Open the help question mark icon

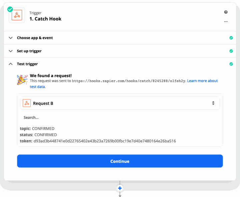point(226,12)
